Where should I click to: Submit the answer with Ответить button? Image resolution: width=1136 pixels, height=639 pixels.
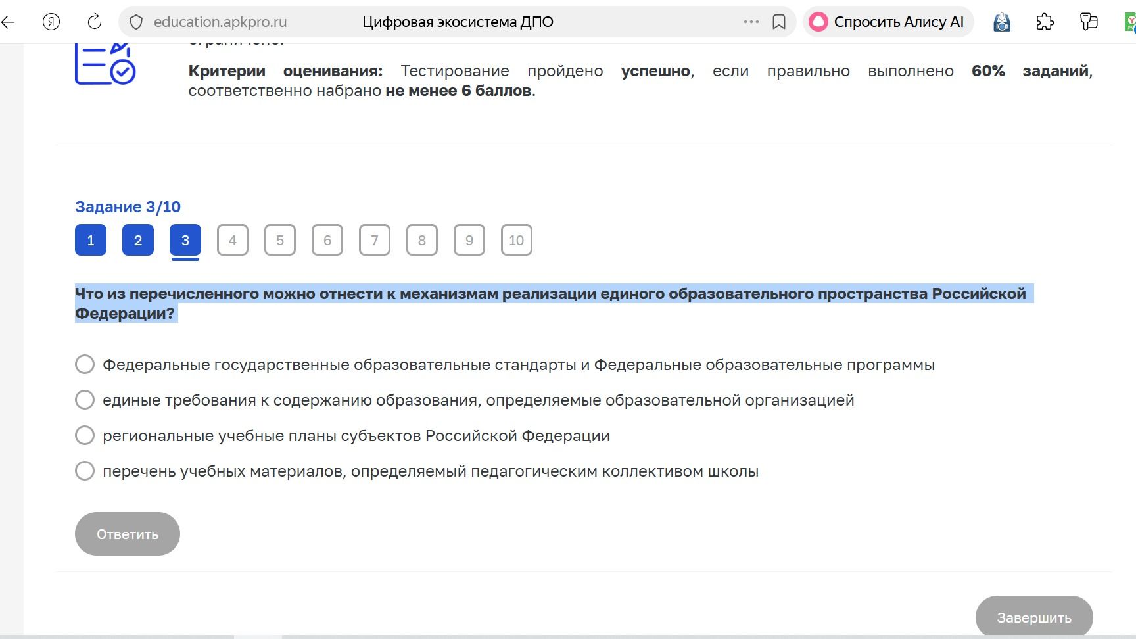pyautogui.click(x=128, y=534)
